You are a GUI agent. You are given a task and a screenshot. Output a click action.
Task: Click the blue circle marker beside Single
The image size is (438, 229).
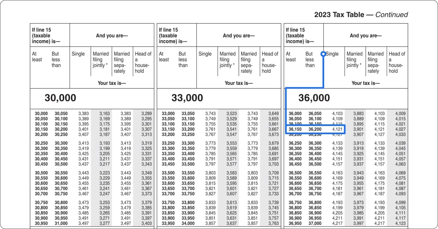(323, 54)
